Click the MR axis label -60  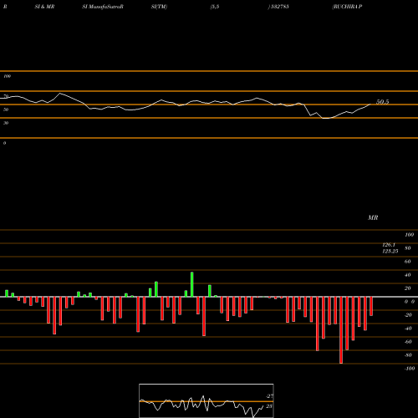pos(408,342)
